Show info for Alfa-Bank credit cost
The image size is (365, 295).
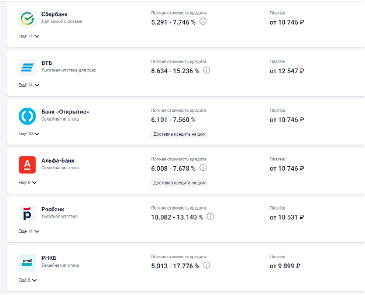point(203,167)
